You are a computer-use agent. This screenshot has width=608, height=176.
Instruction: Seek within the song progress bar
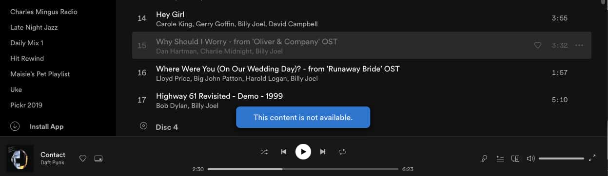tap(303, 169)
